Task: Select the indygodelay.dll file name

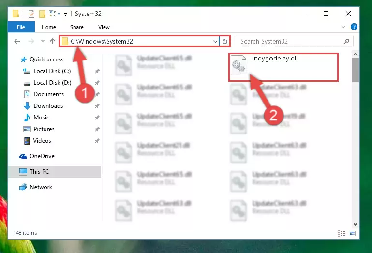Action: pos(275,59)
